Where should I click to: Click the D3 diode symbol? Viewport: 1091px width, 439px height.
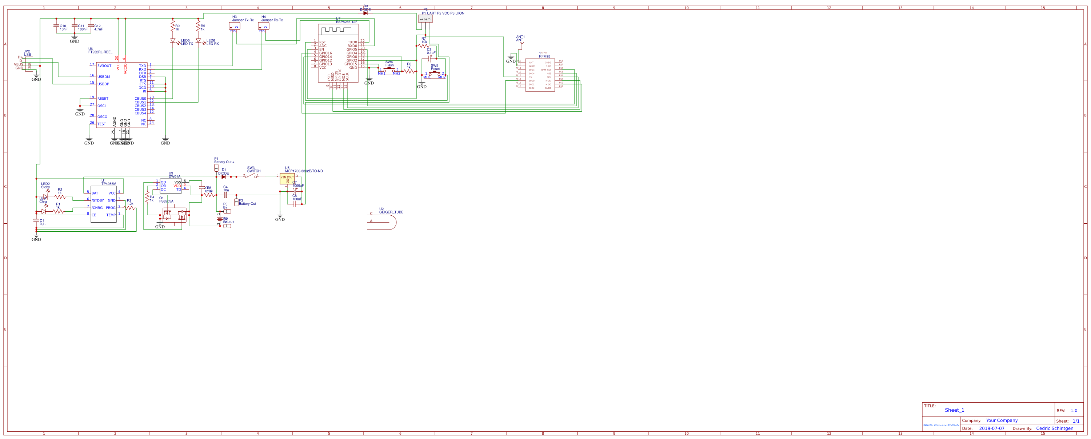[x=365, y=13]
